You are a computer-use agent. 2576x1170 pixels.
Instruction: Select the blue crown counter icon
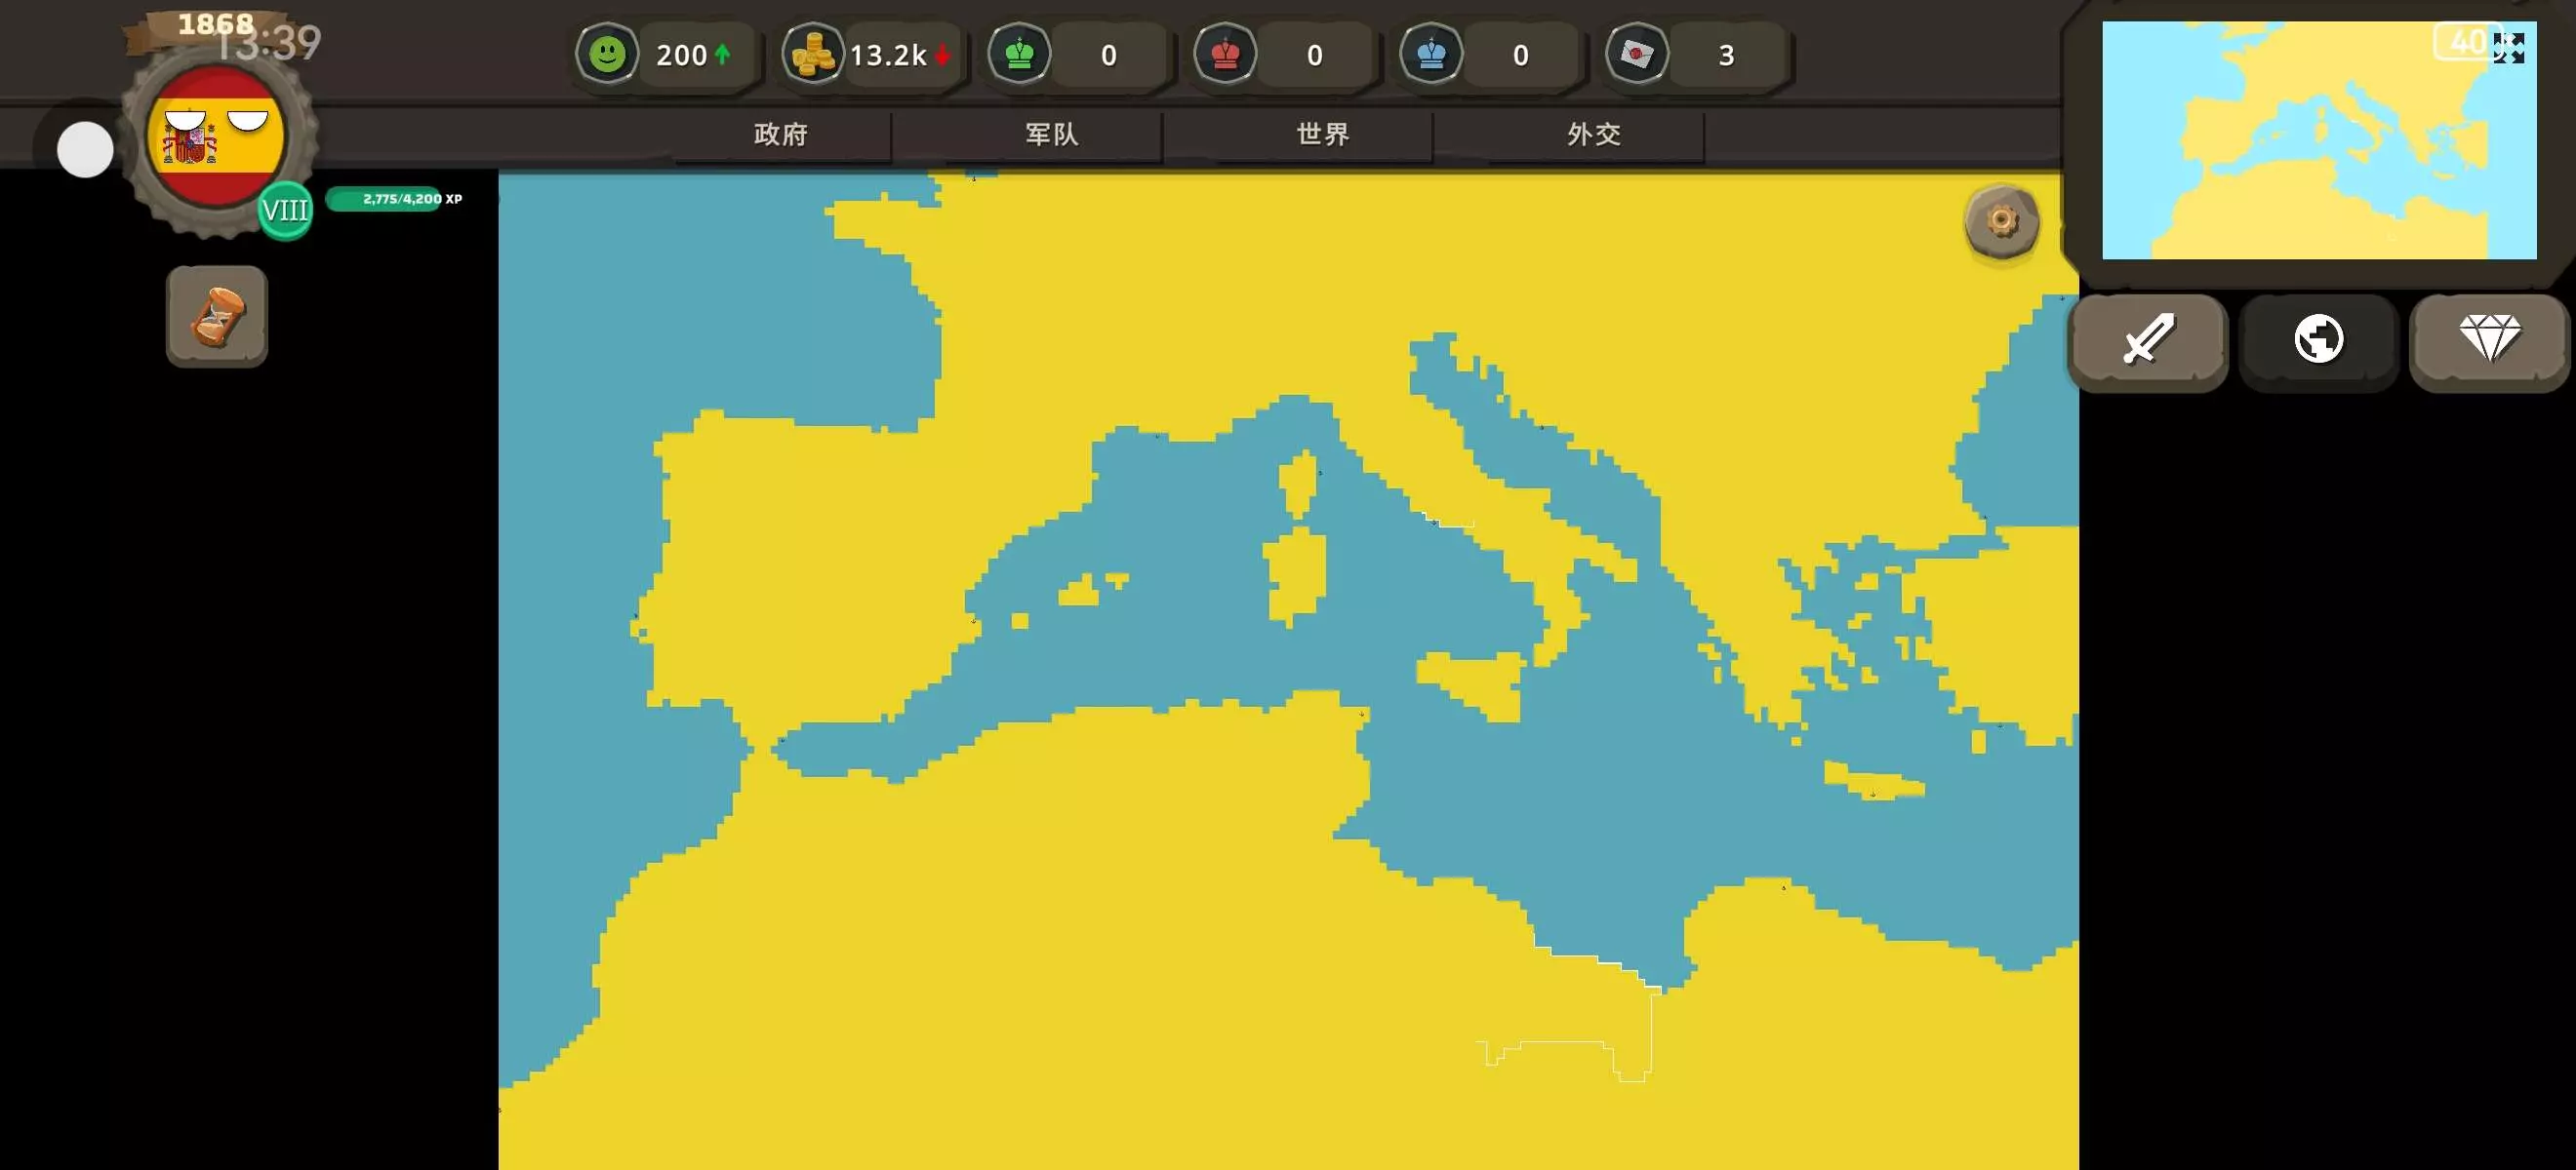point(1431,54)
